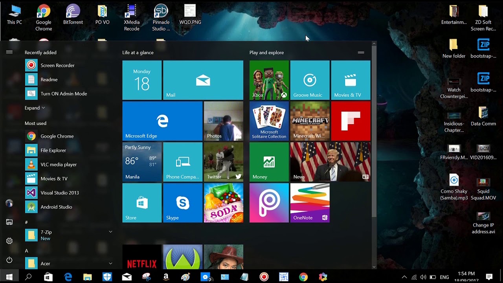Open the Store tile
This screenshot has width=503, height=283.
click(142, 203)
